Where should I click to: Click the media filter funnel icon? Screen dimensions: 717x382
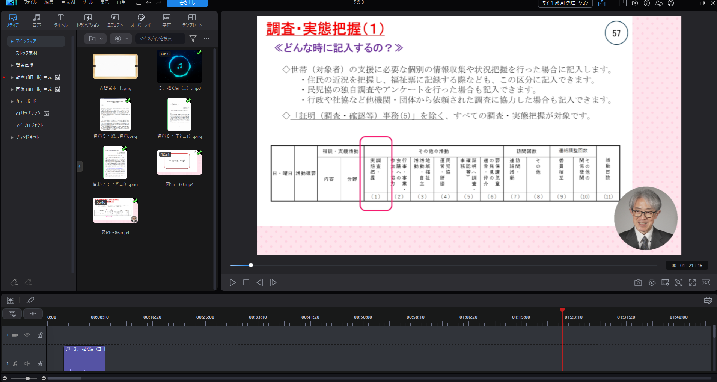pos(193,39)
